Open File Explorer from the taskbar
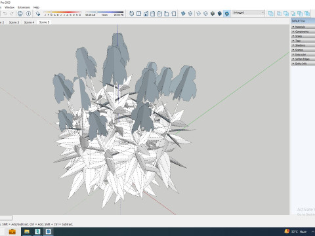The height and width of the screenshot is (236, 315). 27,231
